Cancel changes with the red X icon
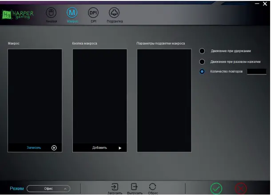This screenshot has height=195, width=271. pyautogui.click(x=241, y=188)
